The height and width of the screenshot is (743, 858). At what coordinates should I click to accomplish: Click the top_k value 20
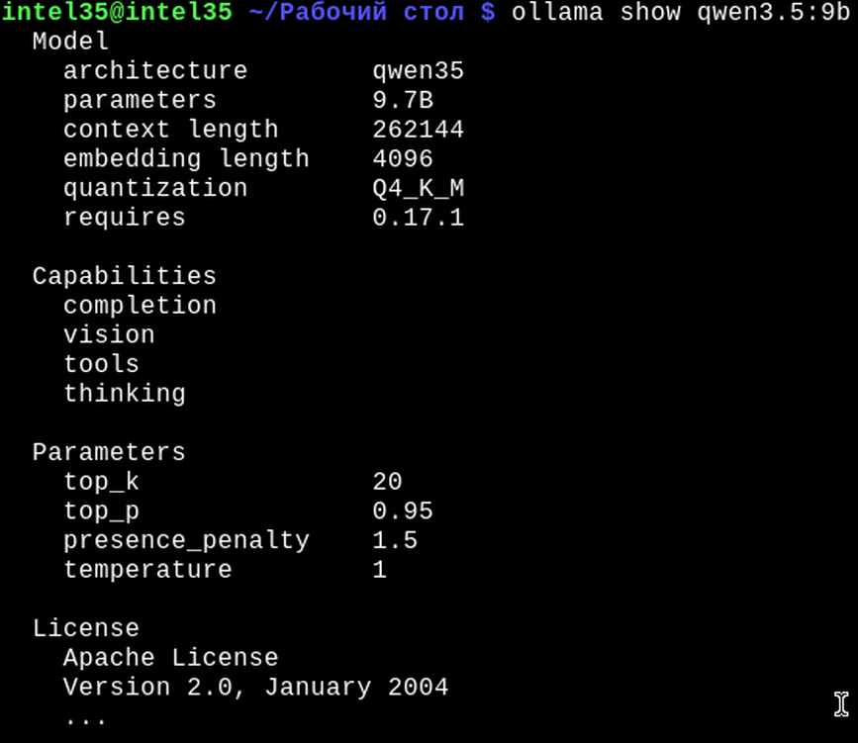(387, 482)
